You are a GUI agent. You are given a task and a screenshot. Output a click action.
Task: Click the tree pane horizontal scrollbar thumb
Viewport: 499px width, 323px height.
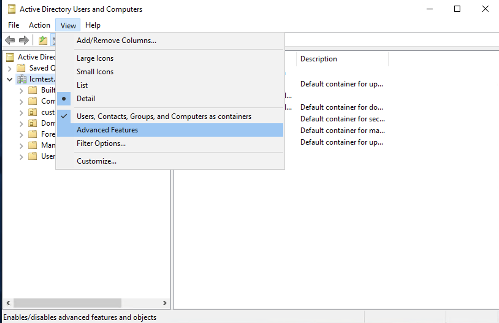tap(67, 303)
